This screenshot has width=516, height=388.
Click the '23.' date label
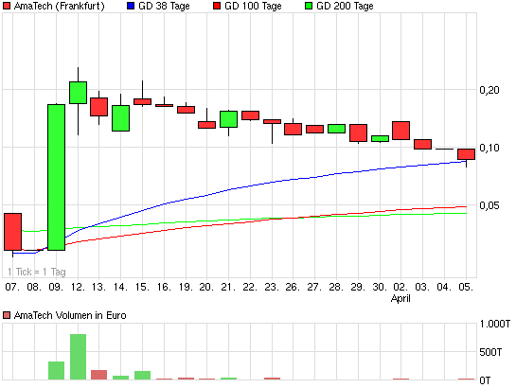(272, 287)
